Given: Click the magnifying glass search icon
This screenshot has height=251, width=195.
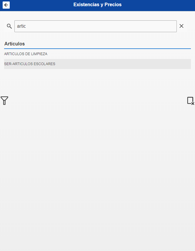Looking at the screenshot, I should pyautogui.click(x=9, y=26).
